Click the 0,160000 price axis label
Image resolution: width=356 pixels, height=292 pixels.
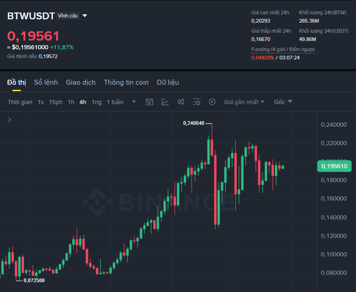tap(334, 199)
